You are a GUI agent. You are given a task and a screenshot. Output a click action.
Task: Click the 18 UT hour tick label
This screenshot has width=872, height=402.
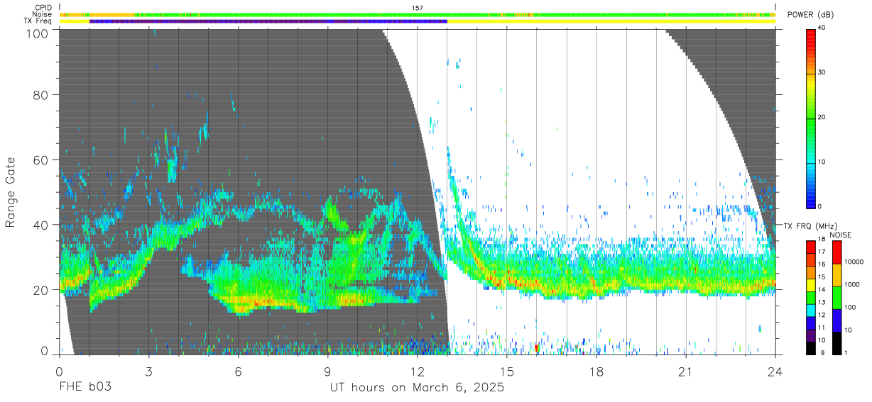[x=596, y=372]
